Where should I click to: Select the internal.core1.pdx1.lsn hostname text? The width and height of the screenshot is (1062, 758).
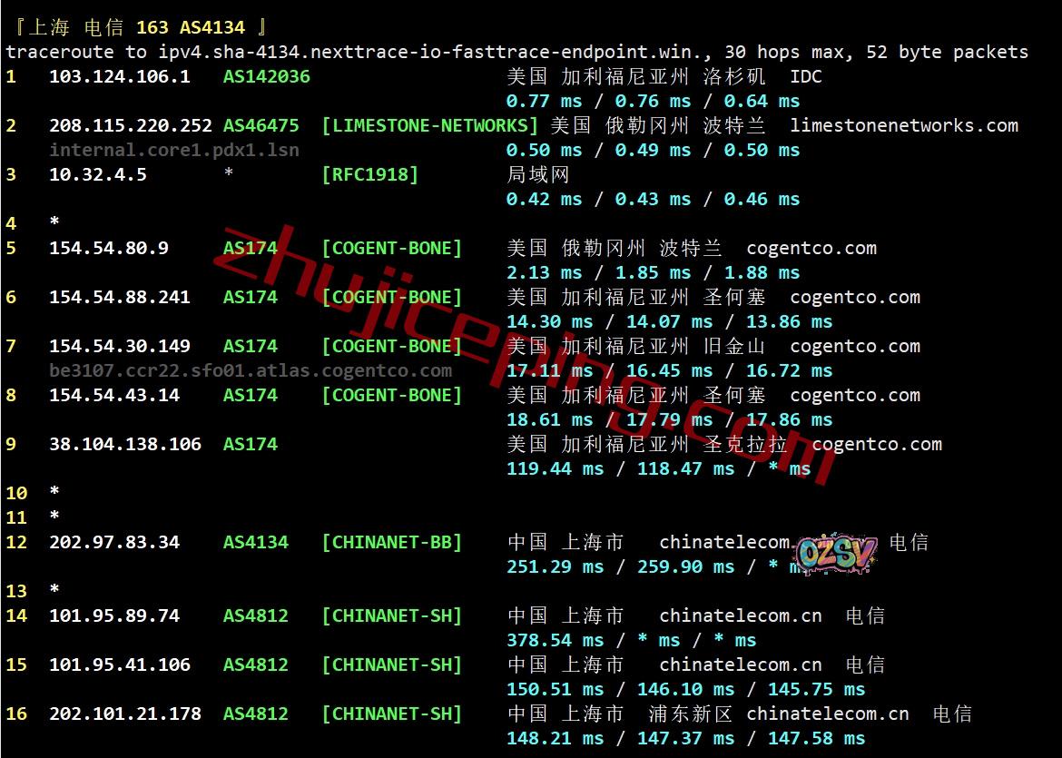pos(173,150)
